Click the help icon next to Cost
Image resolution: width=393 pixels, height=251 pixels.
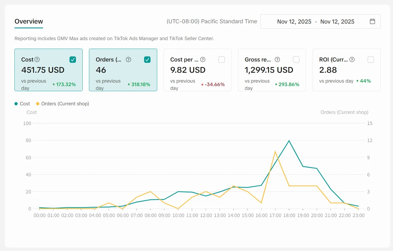[x=37, y=59]
